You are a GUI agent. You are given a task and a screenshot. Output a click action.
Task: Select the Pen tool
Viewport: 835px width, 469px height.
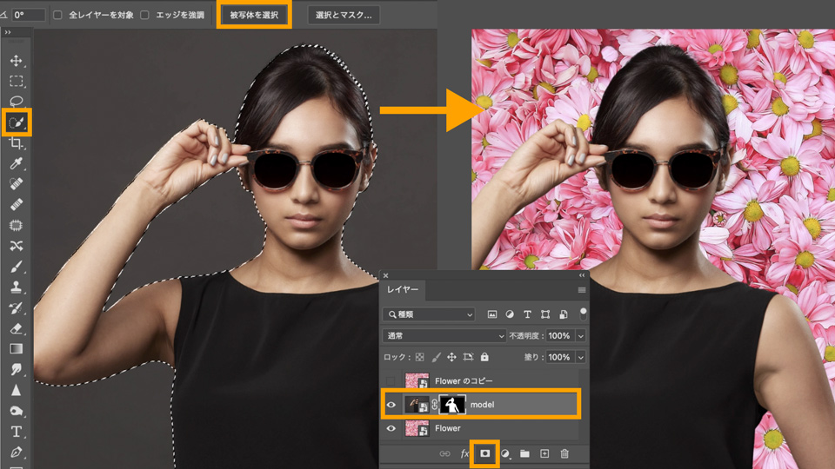(16, 452)
